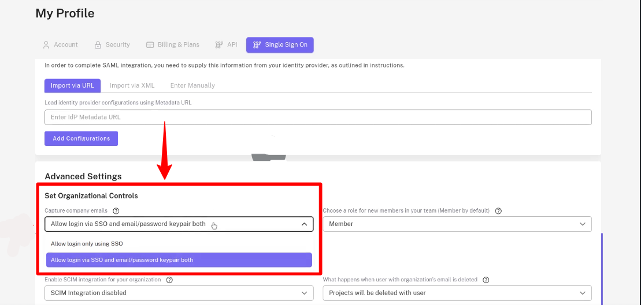Select the Import via URL tab
This screenshot has width=641, height=305.
72,86
